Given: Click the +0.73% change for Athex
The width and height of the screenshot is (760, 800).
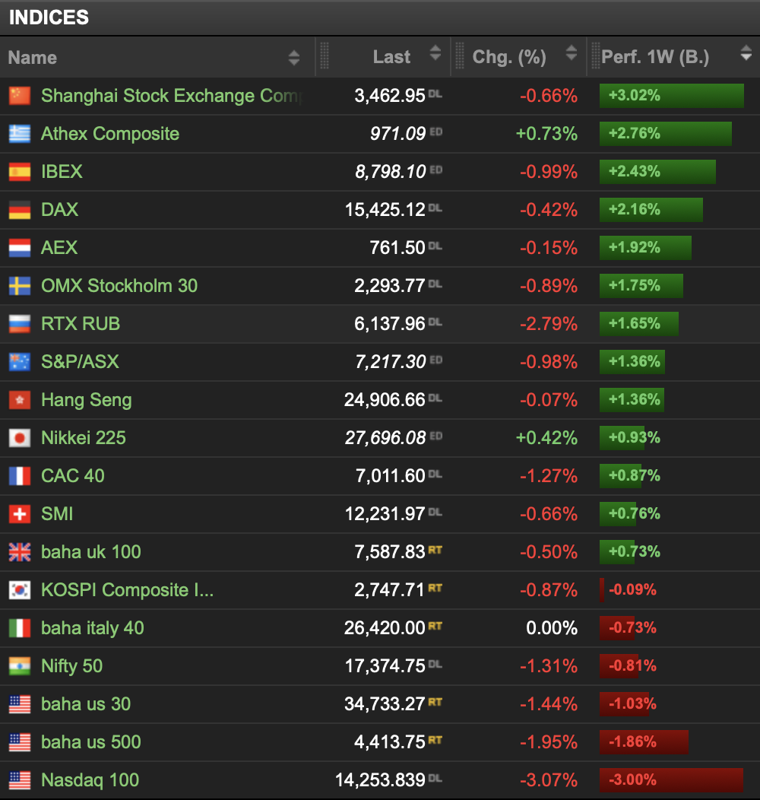Looking at the screenshot, I should [x=546, y=134].
